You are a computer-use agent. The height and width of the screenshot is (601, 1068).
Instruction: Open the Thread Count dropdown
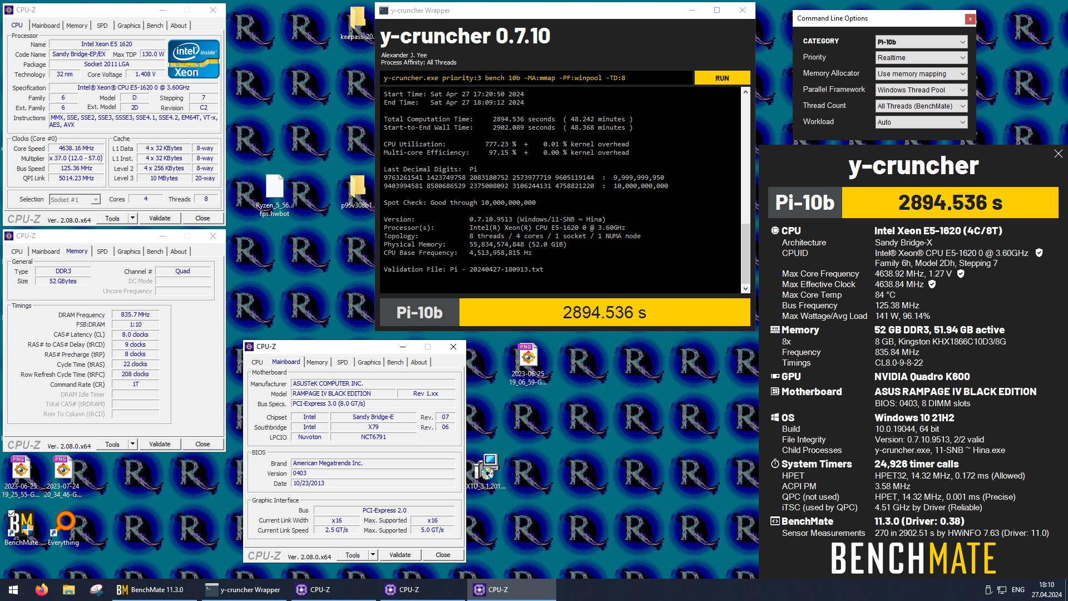coord(921,106)
